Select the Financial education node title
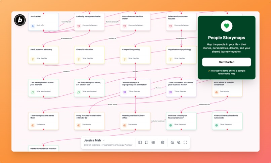This screenshot has width=271, height=163. pyautogui.click(x=85, y=50)
